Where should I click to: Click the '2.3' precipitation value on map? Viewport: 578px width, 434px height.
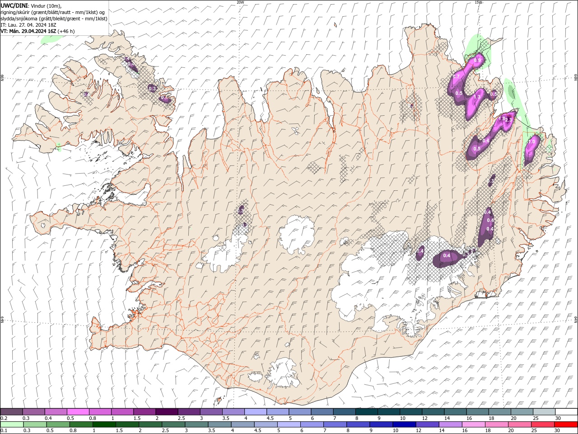[508, 120]
